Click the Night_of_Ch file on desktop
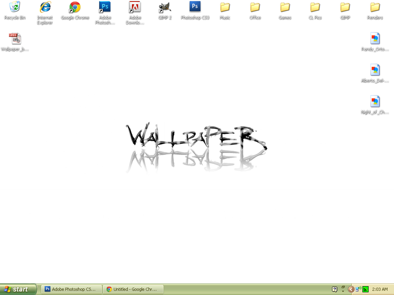Image resolution: width=394 pixels, height=295 pixels. coord(375,102)
